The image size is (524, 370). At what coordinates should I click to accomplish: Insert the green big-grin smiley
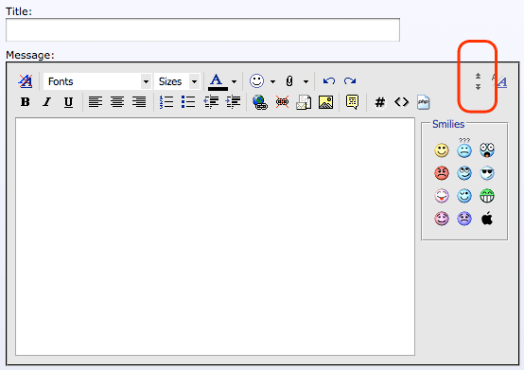[x=487, y=196]
